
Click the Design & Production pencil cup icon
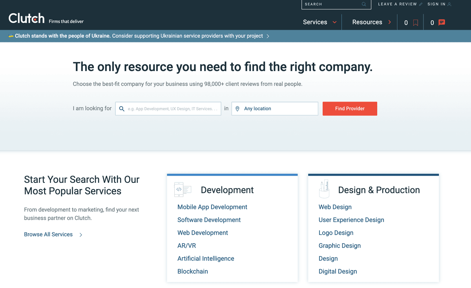(x=324, y=189)
